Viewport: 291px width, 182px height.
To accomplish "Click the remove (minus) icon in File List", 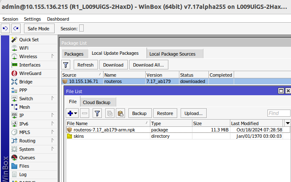I will (x=85, y=113).
